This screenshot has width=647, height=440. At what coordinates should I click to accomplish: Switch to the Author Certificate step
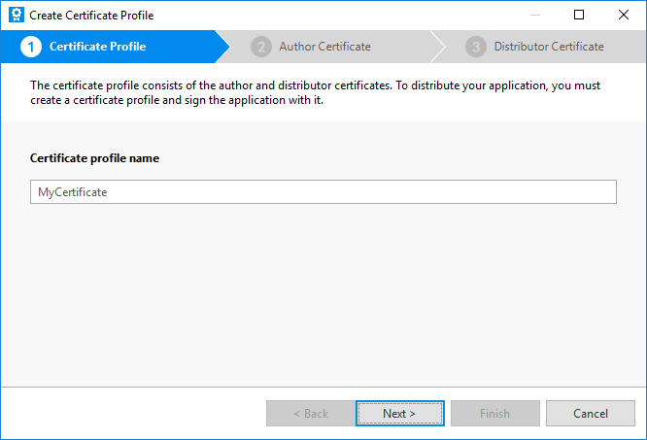[x=324, y=47]
